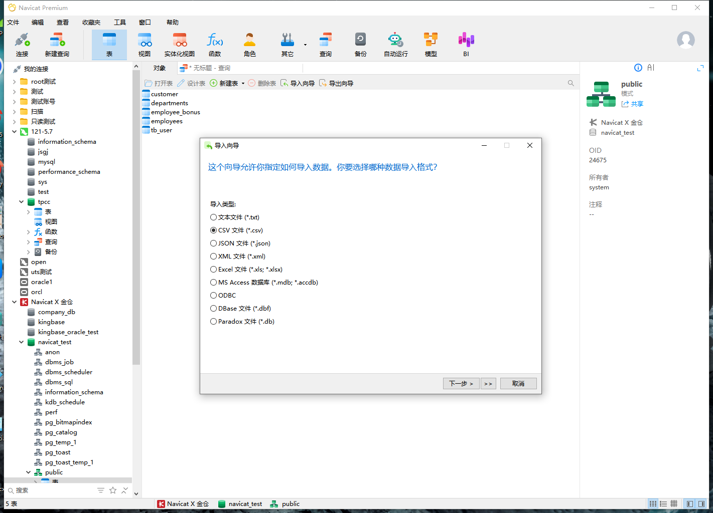Expand the root测试 folder
Screen dimensions: 713x513
14,82
